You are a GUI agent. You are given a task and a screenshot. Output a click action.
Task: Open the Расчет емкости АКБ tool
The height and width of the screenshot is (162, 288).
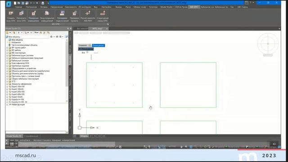tap(88, 16)
